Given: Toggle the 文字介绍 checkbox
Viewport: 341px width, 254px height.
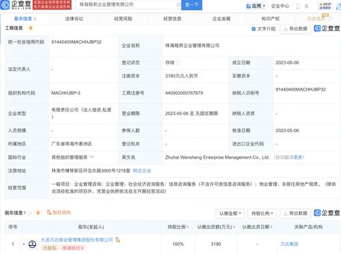Looking at the screenshot, I should 254,29.
